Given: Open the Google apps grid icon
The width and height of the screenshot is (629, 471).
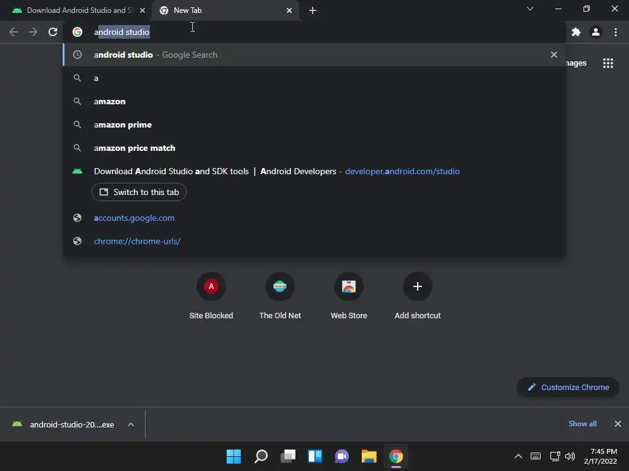Looking at the screenshot, I should tap(608, 63).
